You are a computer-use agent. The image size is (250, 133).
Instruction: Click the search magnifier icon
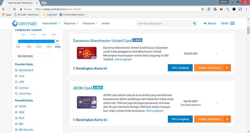pos(194,23)
